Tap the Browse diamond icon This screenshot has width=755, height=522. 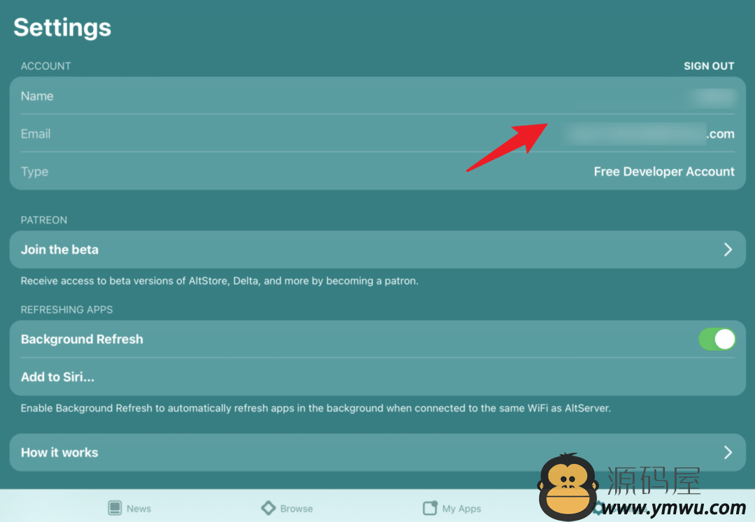click(268, 508)
